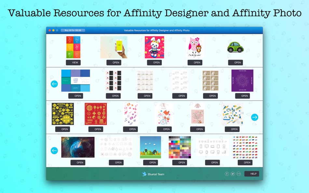The height and width of the screenshot is (193, 309).
Task: Click OPEN under the device outline icons
Action: tap(212, 162)
